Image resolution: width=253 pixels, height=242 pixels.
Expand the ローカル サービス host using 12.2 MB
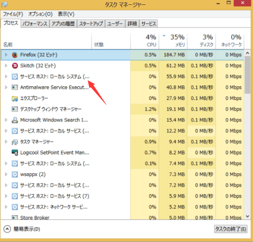click(6, 131)
